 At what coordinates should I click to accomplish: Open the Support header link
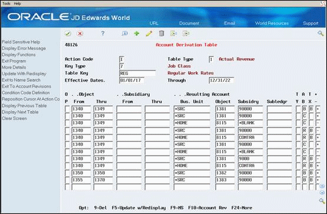(x=311, y=24)
